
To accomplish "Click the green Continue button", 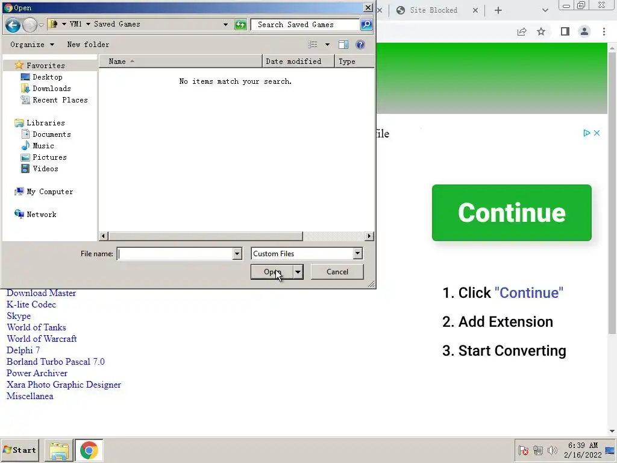I will pyautogui.click(x=512, y=213).
